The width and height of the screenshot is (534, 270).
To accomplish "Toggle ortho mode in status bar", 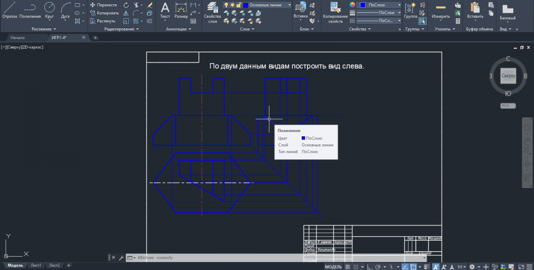I will tap(370, 267).
